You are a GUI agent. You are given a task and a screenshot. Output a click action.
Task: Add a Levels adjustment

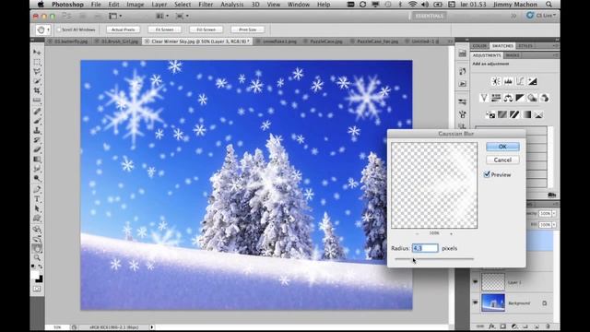click(x=508, y=81)
